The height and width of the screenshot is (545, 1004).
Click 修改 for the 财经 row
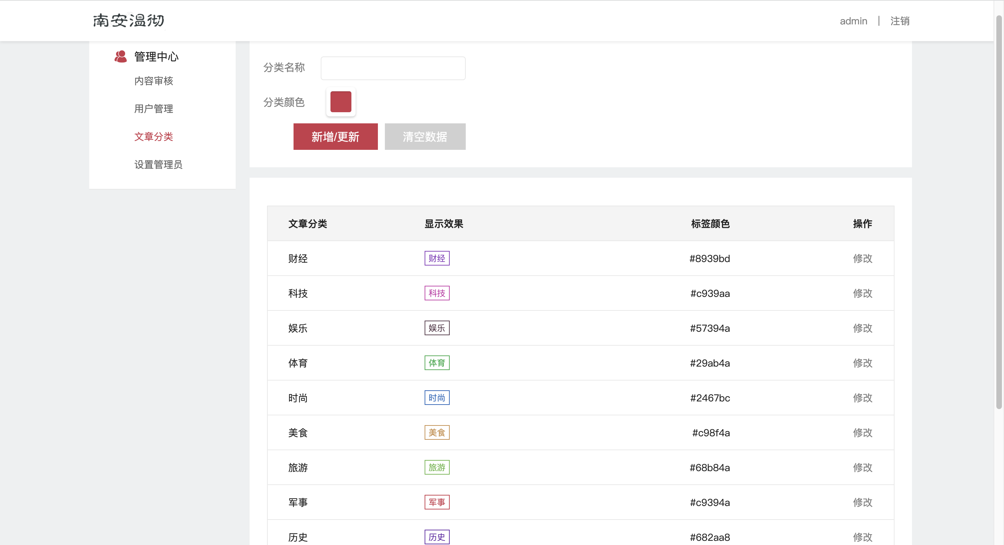point(862,258)
